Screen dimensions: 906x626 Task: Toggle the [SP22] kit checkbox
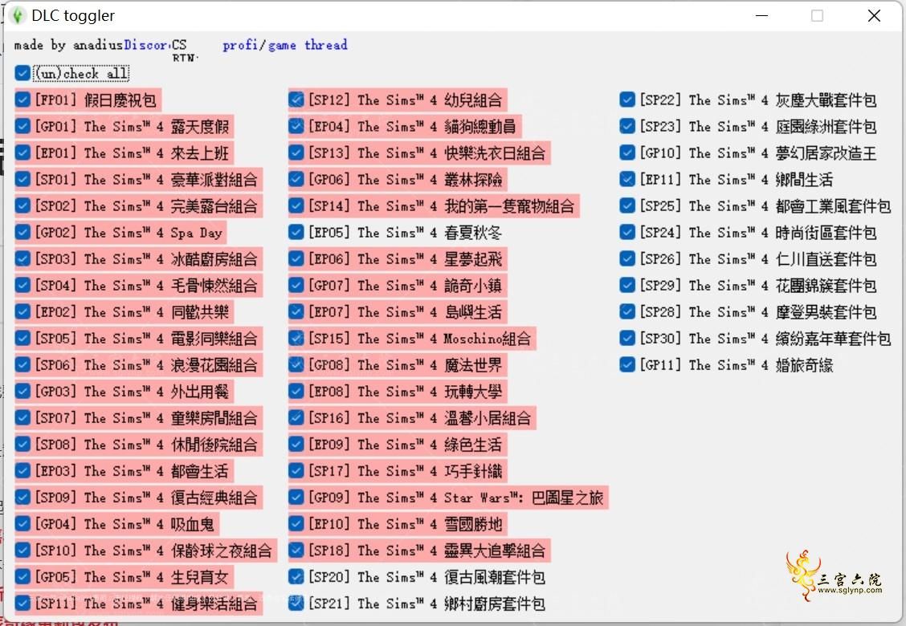tap(627, 100)
